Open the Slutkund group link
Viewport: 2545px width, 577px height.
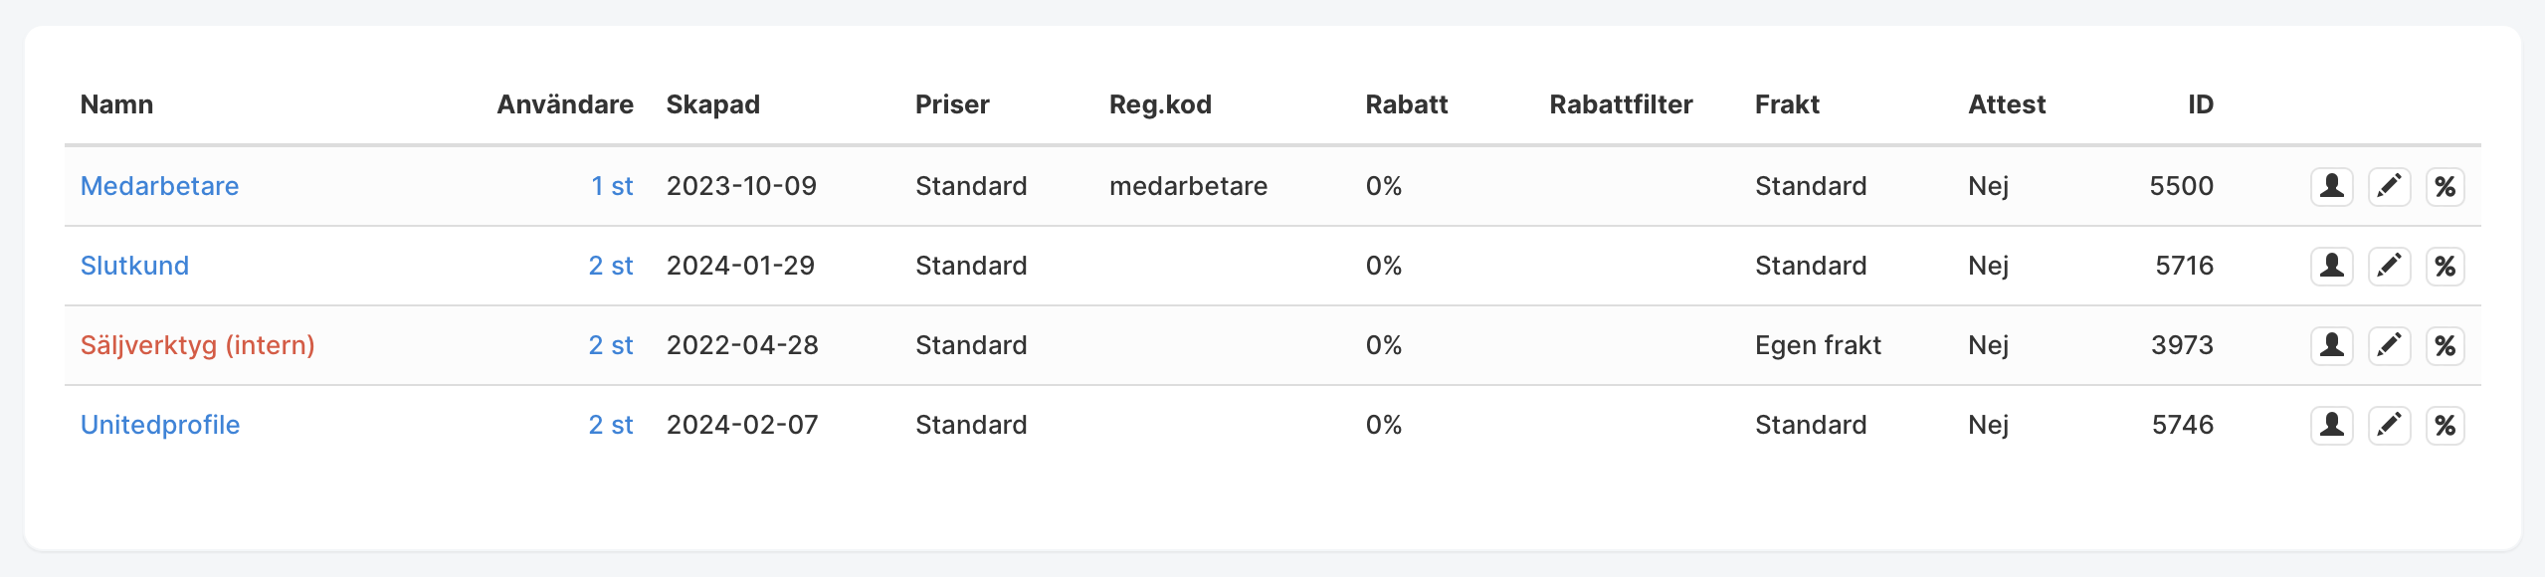[134, 266]
